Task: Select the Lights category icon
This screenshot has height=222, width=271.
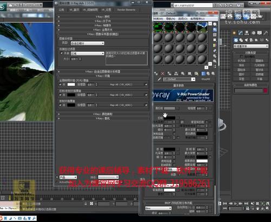Action: coord(246,40)
